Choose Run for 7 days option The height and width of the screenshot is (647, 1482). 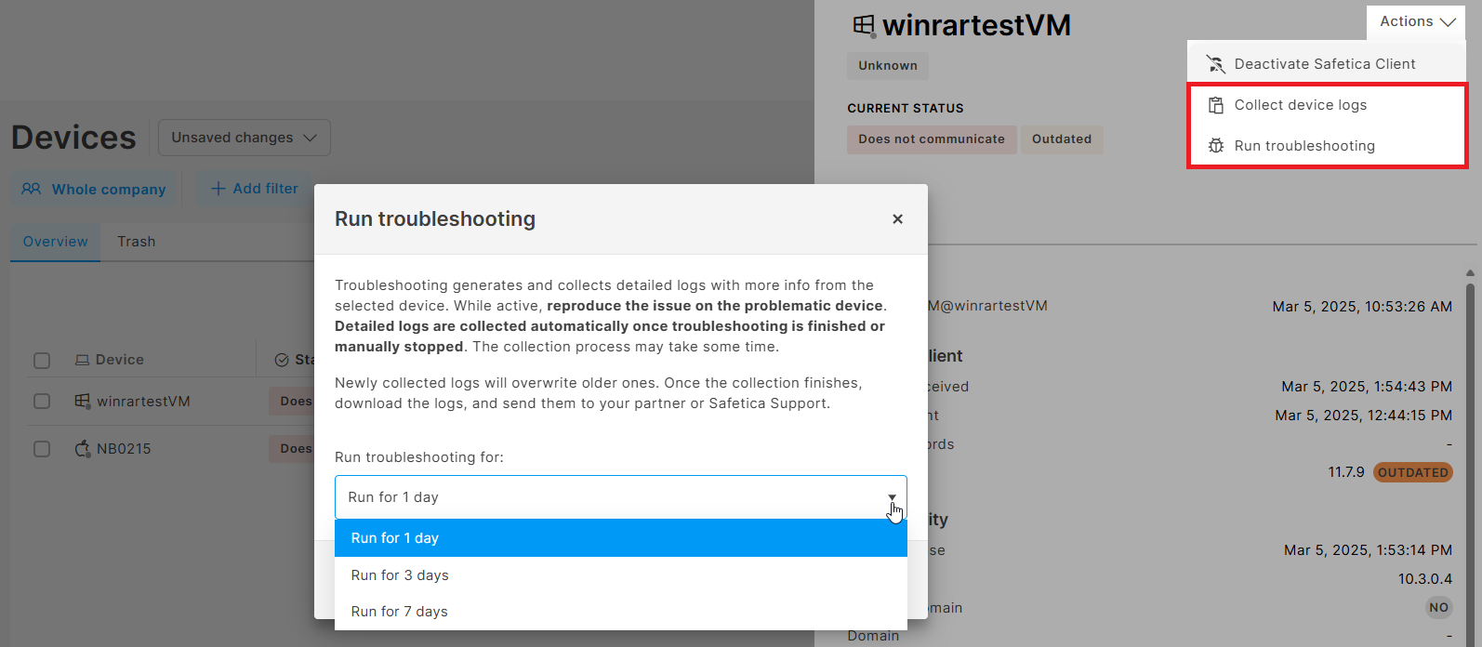pyautogui.click(x=621, y=612)
